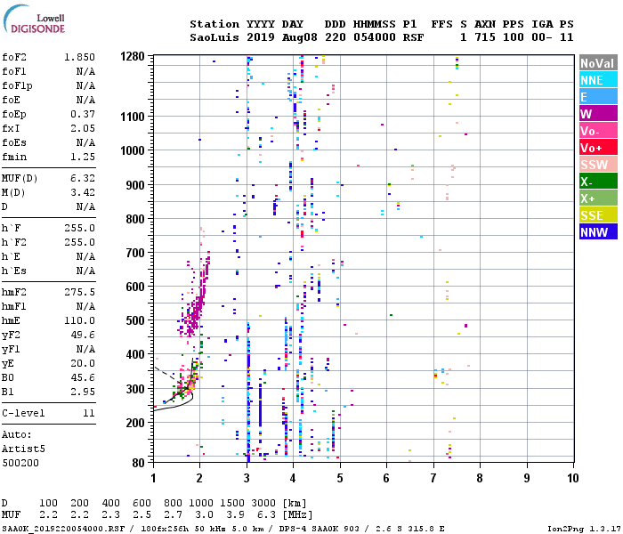The height and width of the screenshot is (534, 623).
Task: Click the 5 MHz frequency axis label
Action: [340, 478]
